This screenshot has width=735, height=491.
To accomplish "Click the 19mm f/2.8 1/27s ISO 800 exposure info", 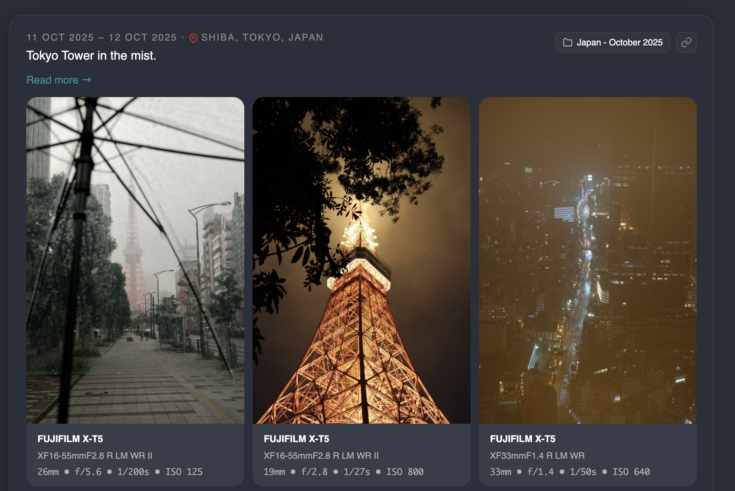I will pyautogui.click(x=343, y=472).
